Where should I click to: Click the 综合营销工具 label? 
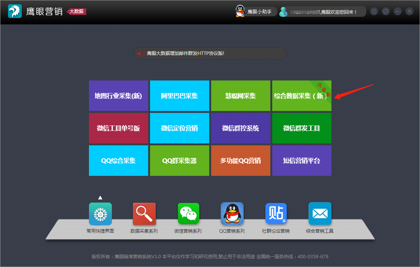(x=320, y=231)
